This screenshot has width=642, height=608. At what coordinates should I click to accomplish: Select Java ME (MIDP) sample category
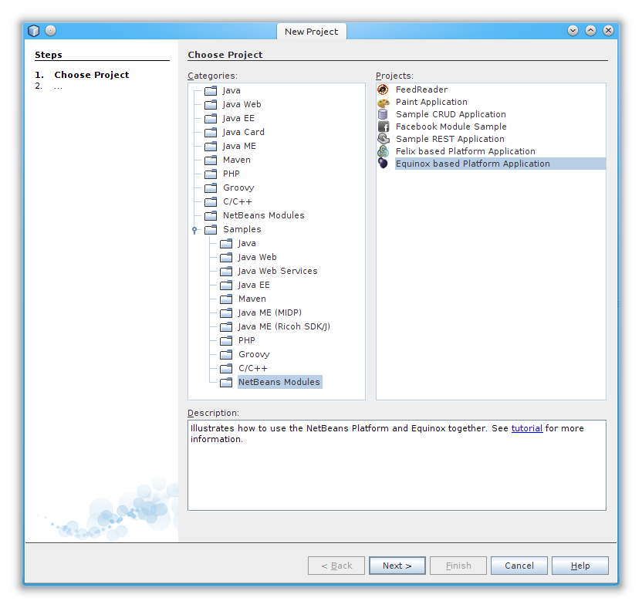click(x=270, y=312)
